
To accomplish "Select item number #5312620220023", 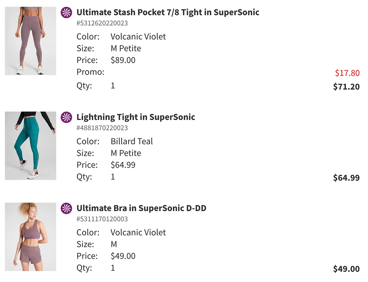I will tap(102, 23).
